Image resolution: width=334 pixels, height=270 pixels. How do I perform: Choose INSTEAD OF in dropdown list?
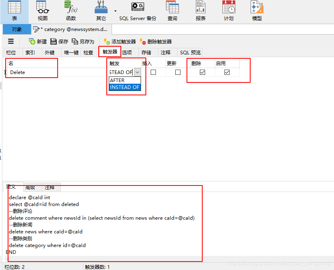[125, 87]
